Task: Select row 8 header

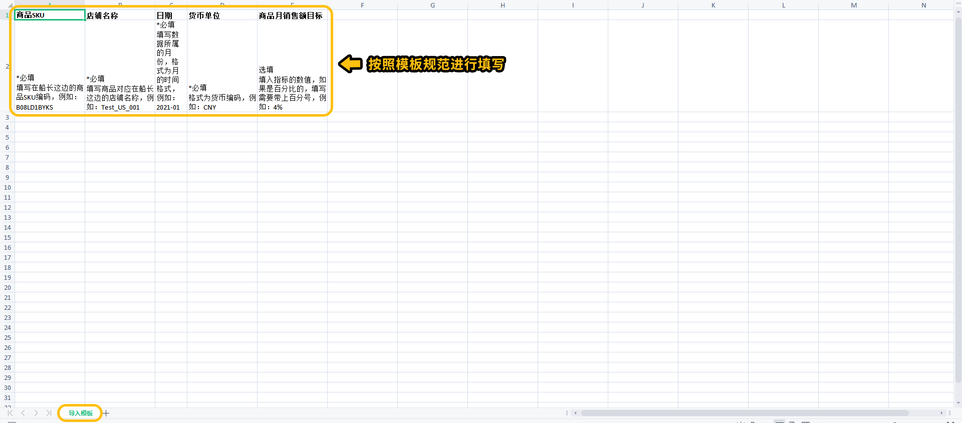Action: click(7, 167)
